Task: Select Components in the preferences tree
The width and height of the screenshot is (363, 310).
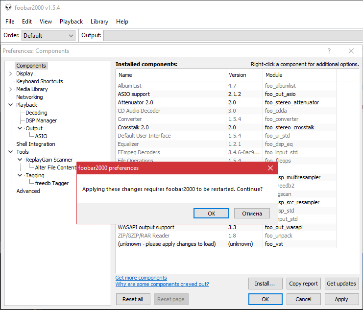Action: tap(31, 66)
